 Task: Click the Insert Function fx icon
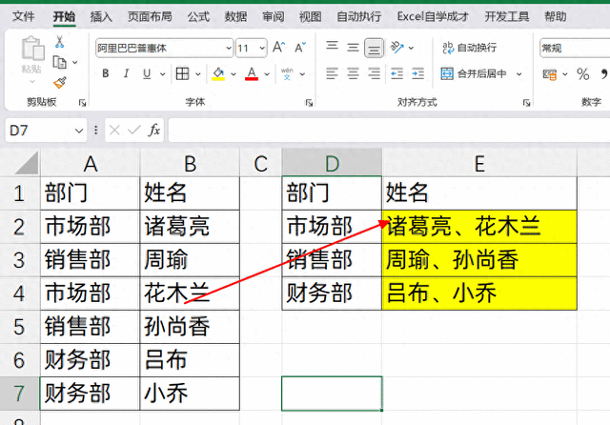(154, 130)
